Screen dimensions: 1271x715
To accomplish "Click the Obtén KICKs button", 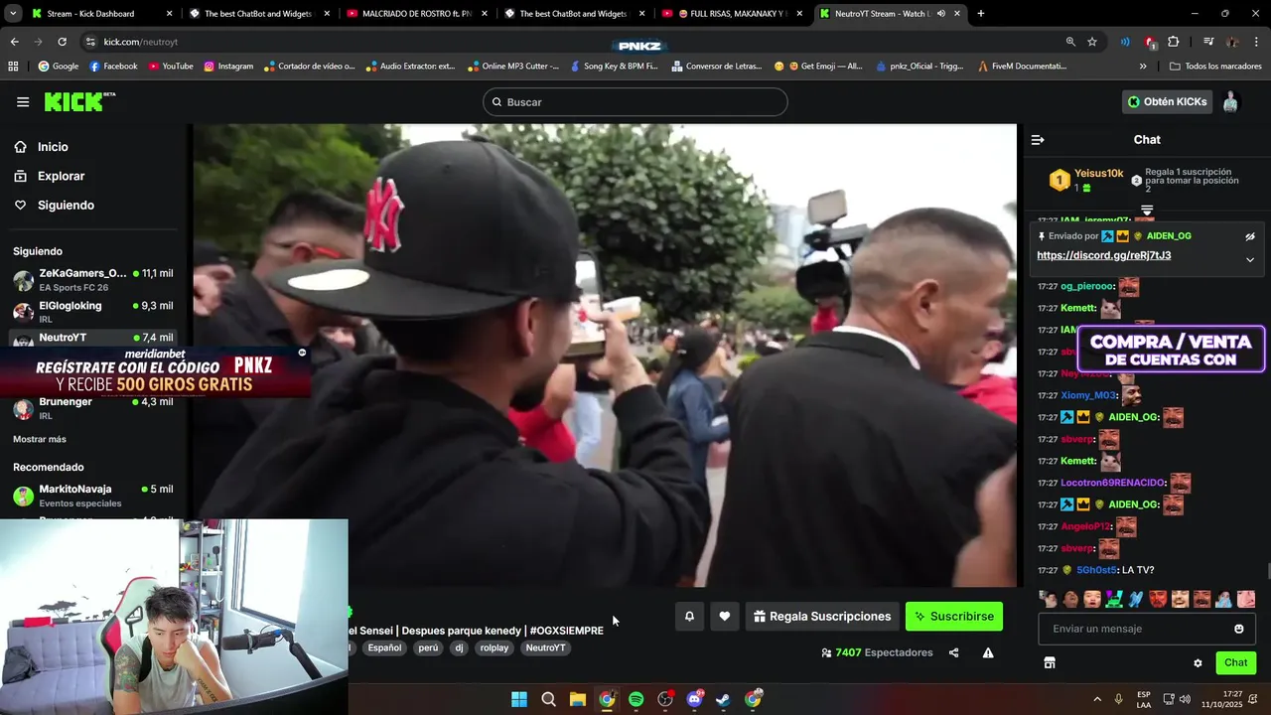I will pos(1167,102).
